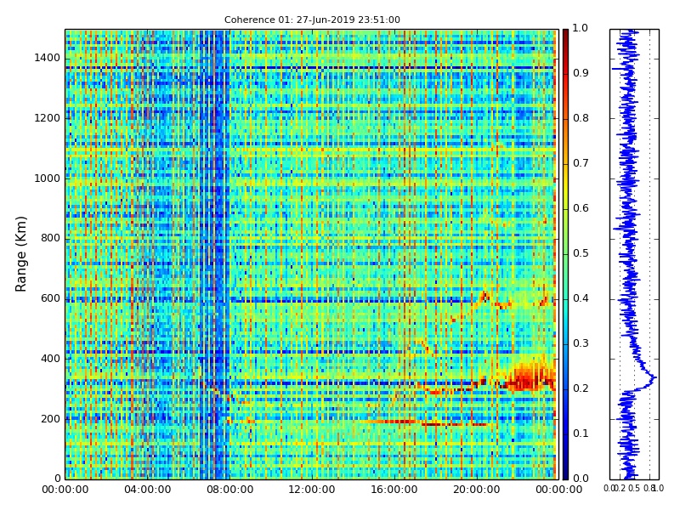
Task: Click the 0.6 colorbar tick label
Action: coord(581,208)
